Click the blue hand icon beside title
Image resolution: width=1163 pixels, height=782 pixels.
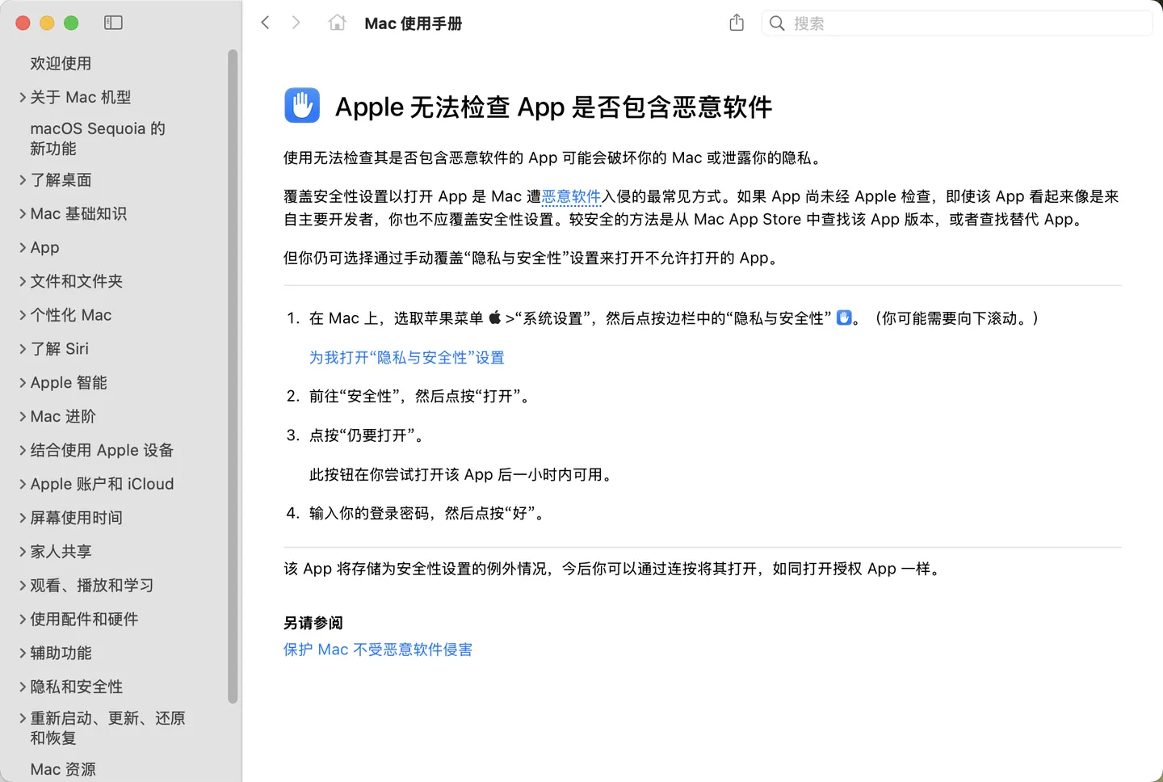pos(302,105)
